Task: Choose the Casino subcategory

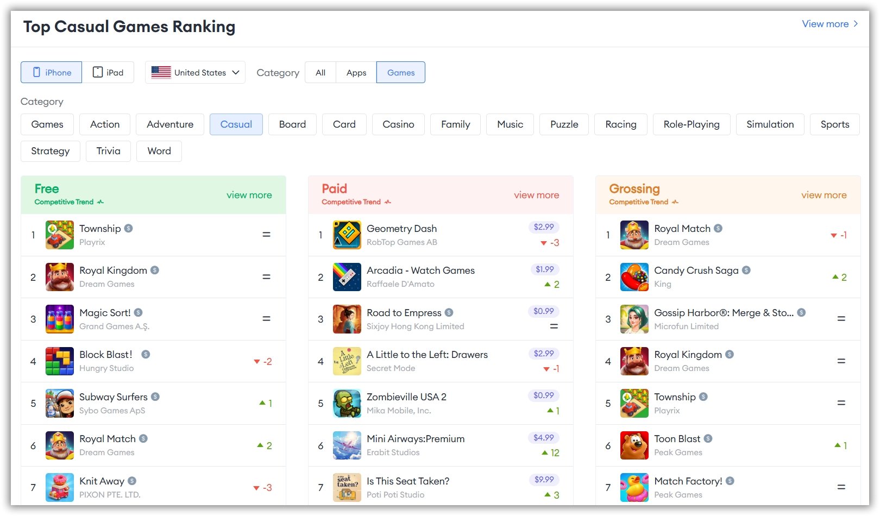Action: click(398, 124)
